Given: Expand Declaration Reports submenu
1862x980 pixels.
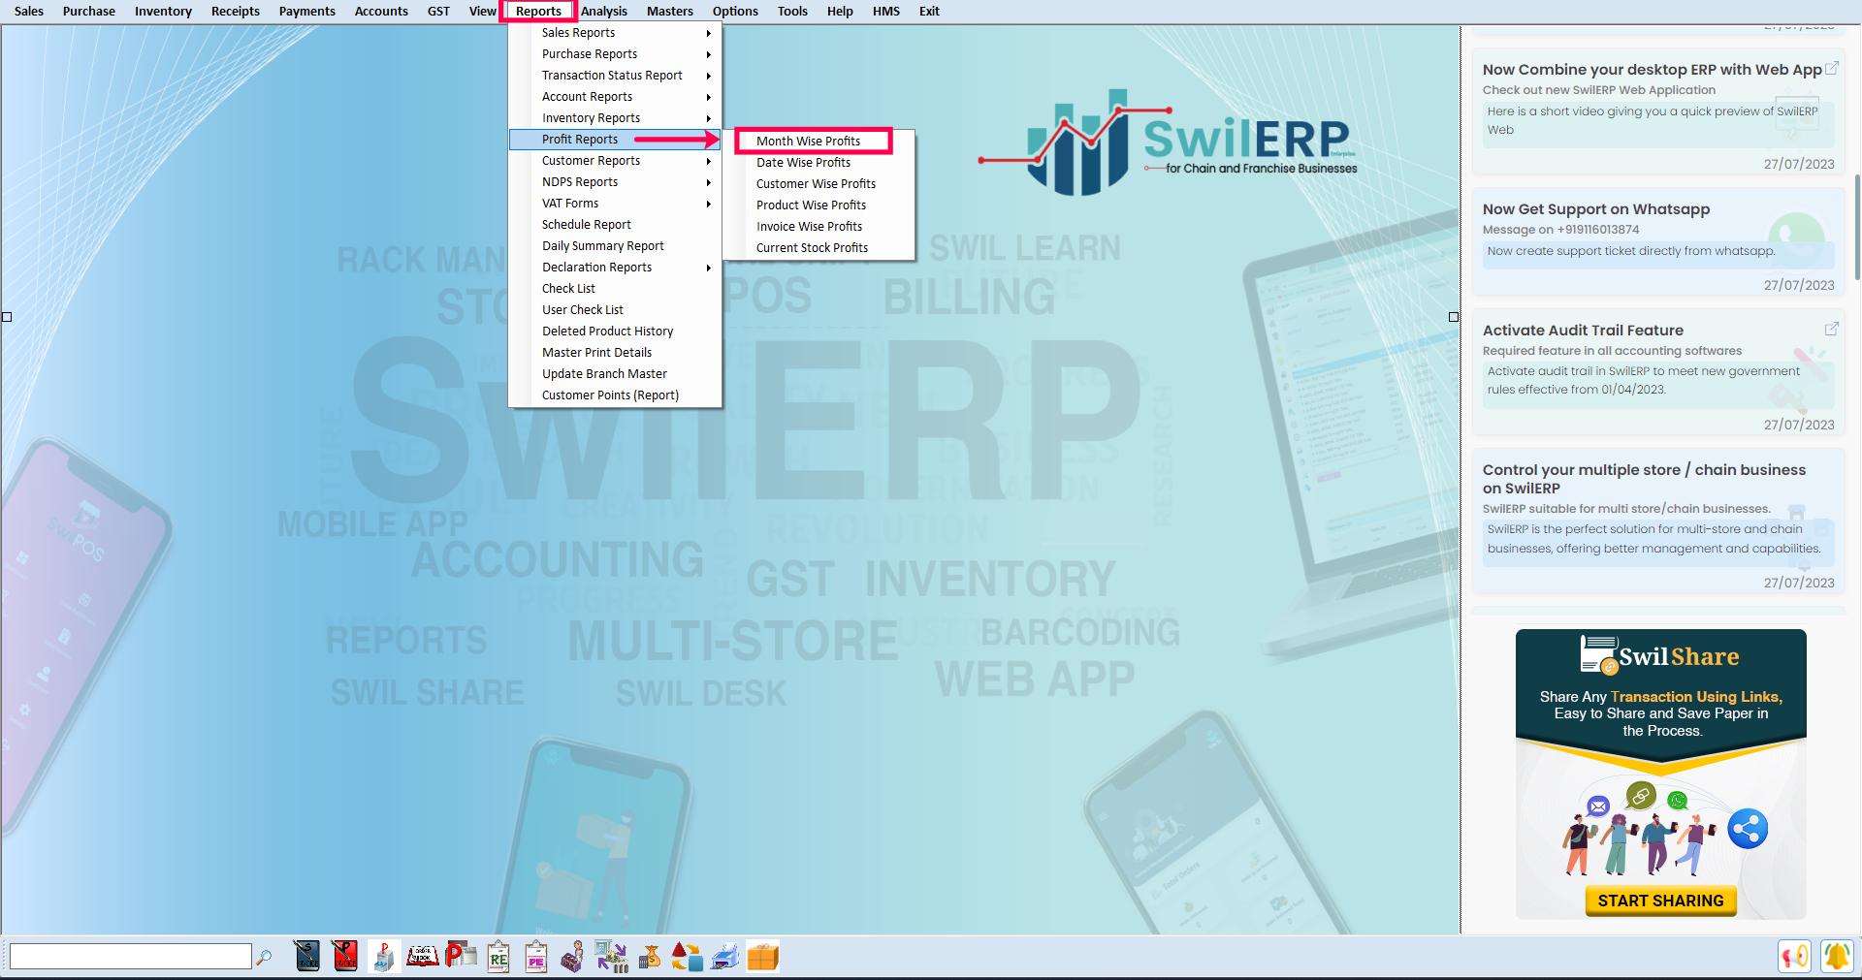Looking at the screenshot, I should pos(615,268).
